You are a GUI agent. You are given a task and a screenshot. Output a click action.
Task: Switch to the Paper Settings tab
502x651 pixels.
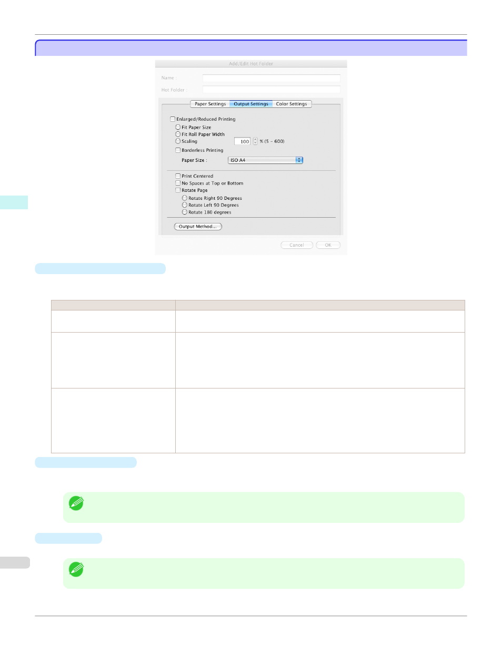(210, 104)
